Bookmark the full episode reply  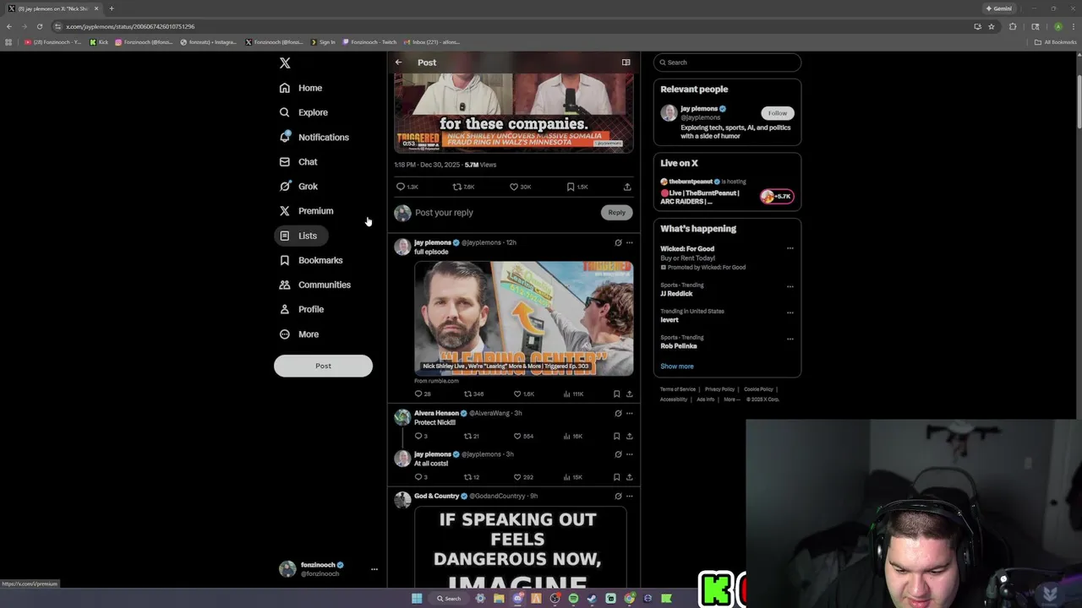click(x=616, y=394)
